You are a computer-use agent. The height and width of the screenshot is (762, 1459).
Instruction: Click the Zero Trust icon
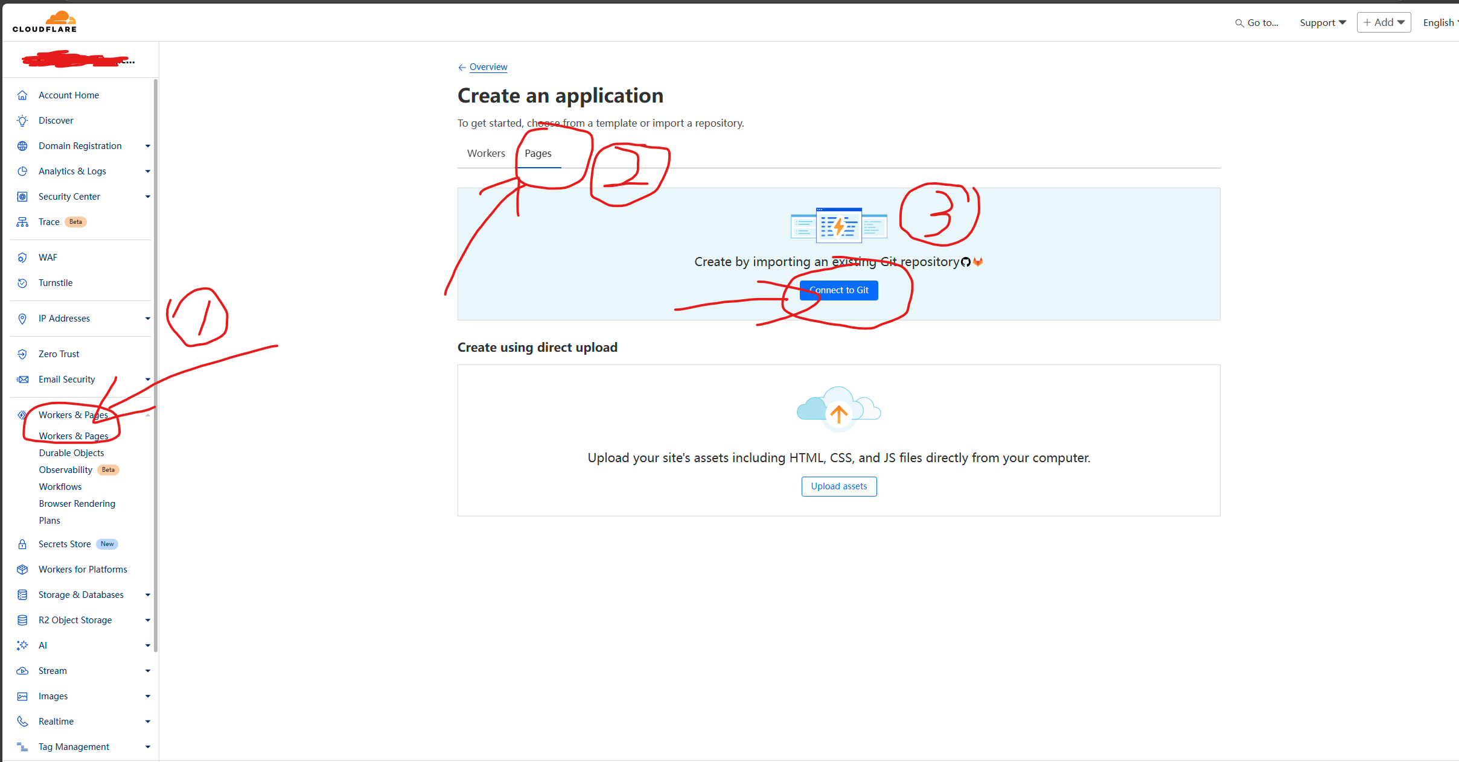22,354
